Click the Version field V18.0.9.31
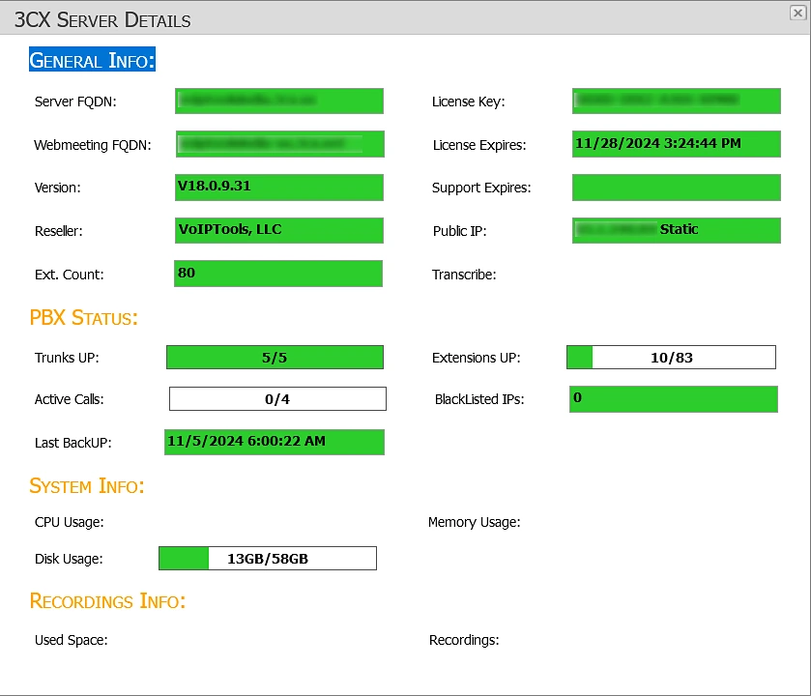The image size is (811, 696). coord(279,188)
